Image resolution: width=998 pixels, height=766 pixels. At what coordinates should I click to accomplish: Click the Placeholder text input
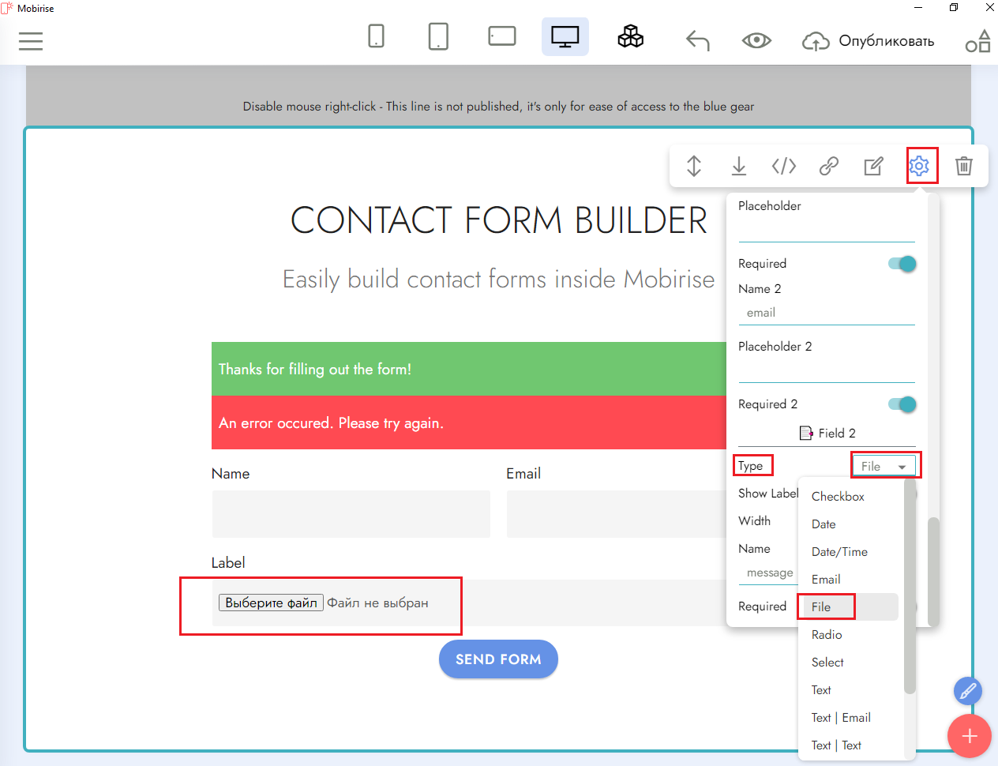tap(827, 229)
